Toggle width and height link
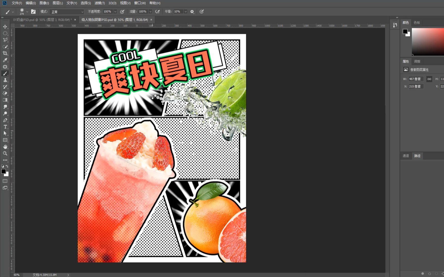The width and height of the screenshot is (444, 277). click(429, 79)
